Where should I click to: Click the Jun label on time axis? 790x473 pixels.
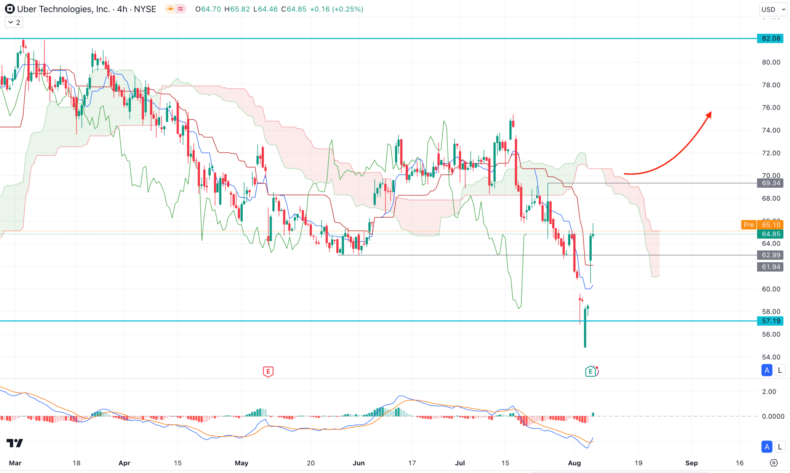point(358,463)
